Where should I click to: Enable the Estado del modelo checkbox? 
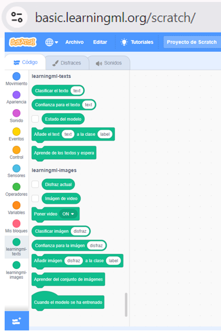[35, 119]
